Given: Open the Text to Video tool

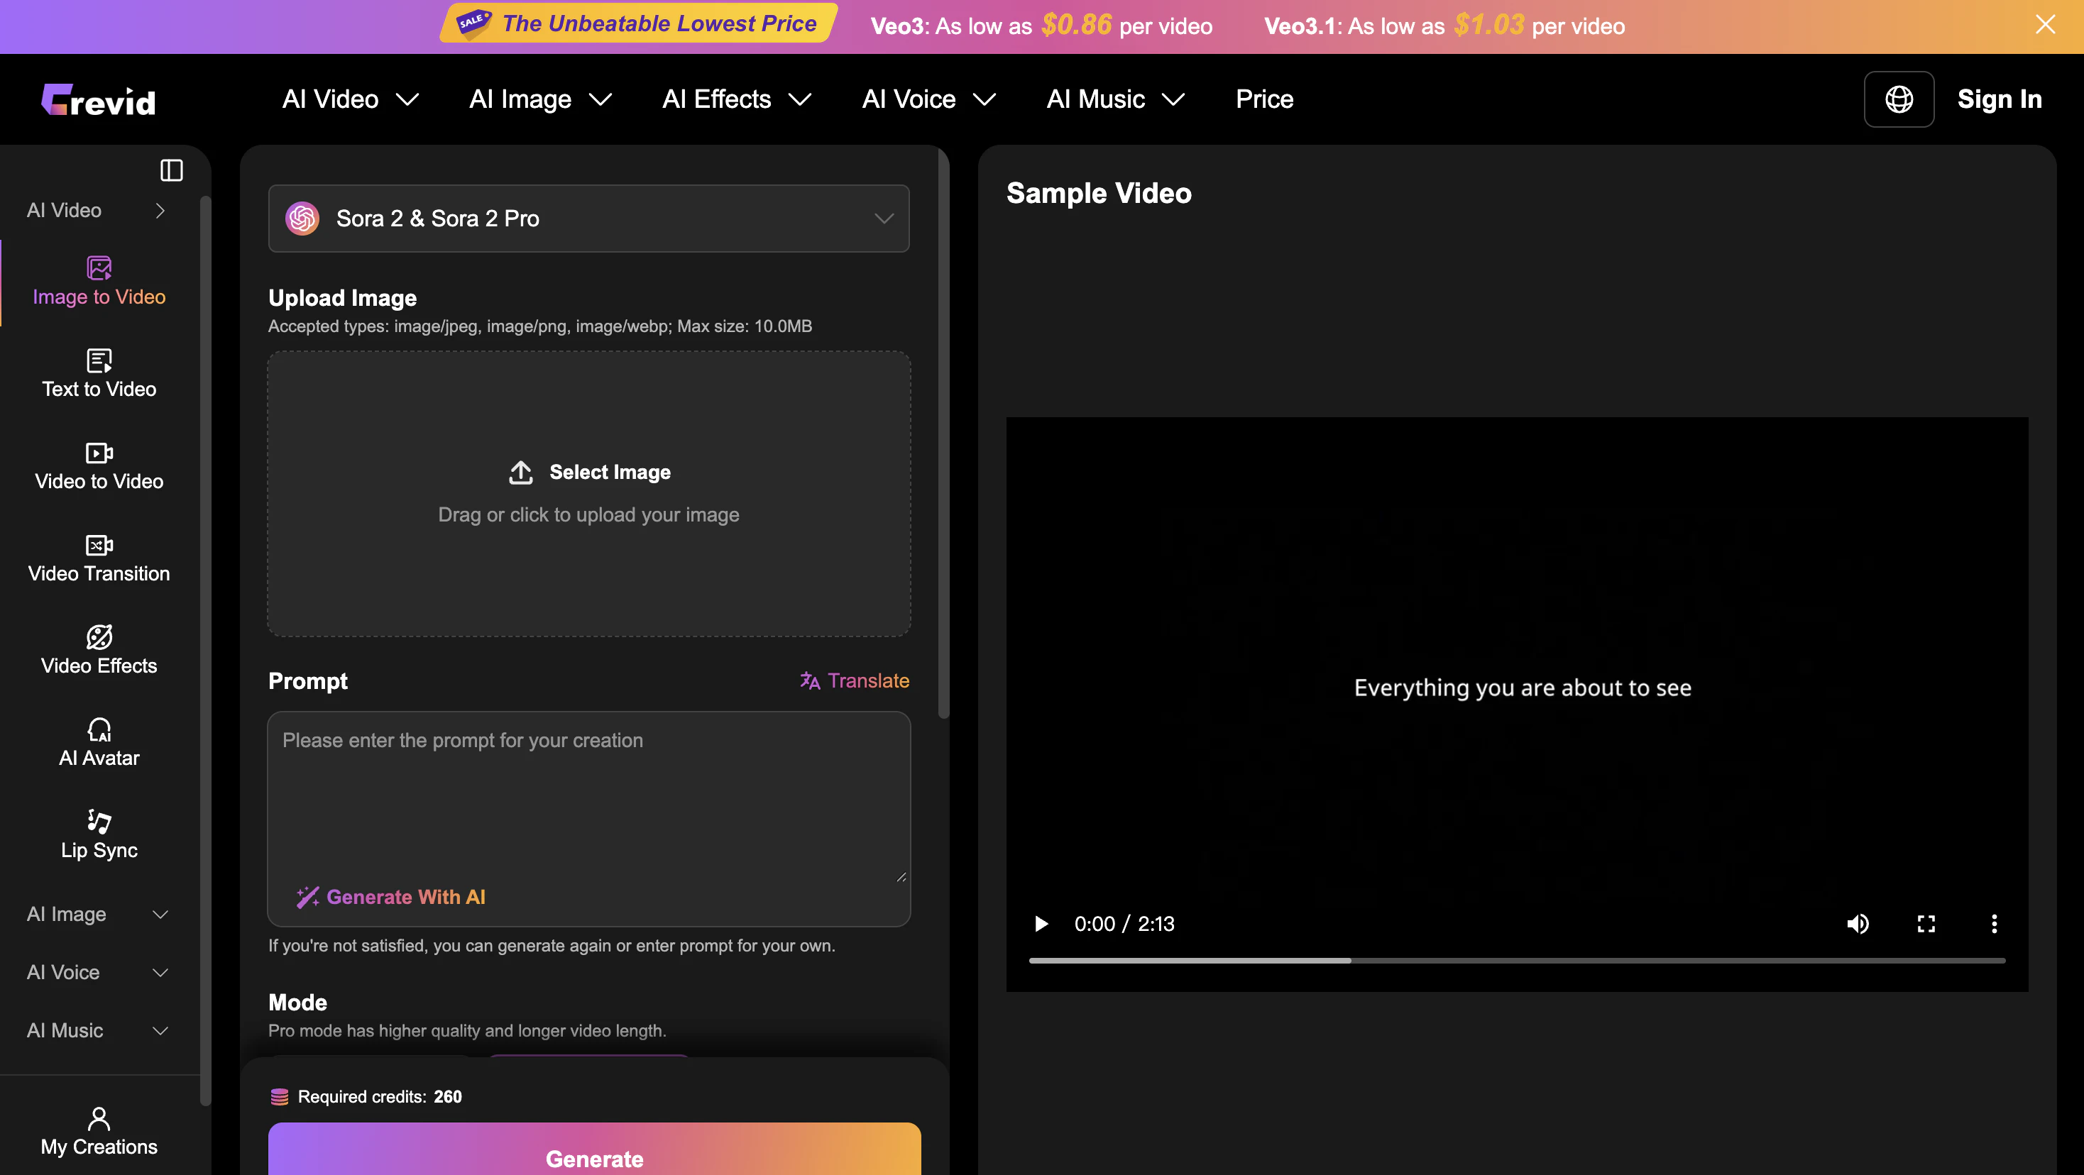Looking at the screenshot, I should point(99,375).
